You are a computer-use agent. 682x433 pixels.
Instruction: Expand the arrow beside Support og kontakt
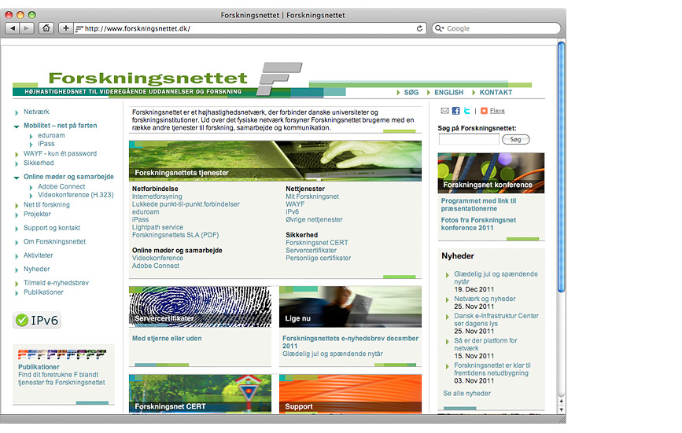(17, 229)
